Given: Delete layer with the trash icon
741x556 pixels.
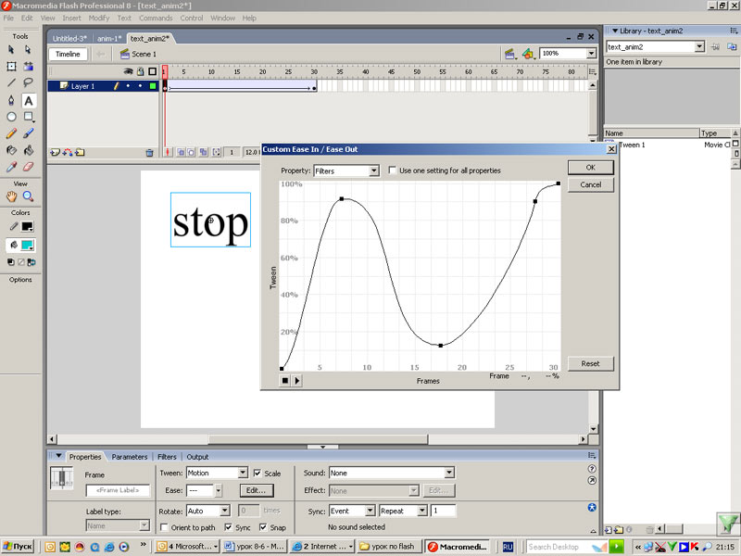Looking at the screenshot, I should 149,152.
